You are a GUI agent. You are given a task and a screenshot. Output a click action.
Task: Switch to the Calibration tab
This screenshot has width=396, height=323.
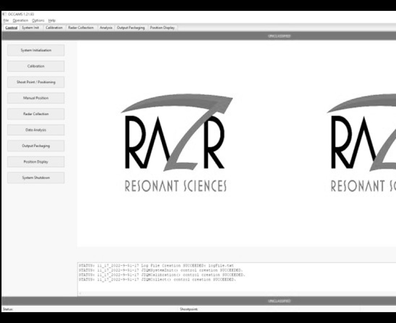[54, 28]
